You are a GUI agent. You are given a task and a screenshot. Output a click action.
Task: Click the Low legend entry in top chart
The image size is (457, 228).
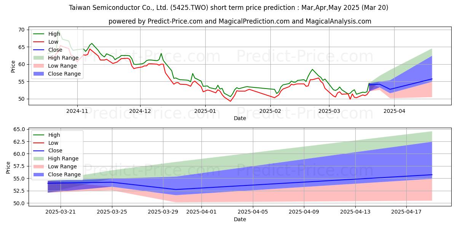click(x=46, y=42)
